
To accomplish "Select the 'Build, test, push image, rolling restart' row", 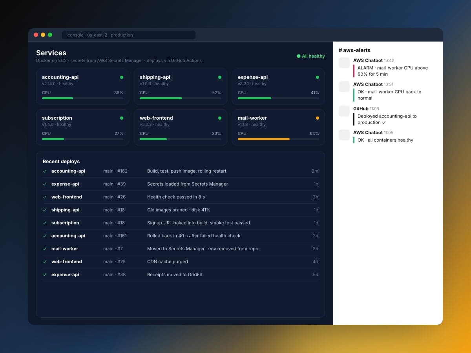I will pos(181,171).
